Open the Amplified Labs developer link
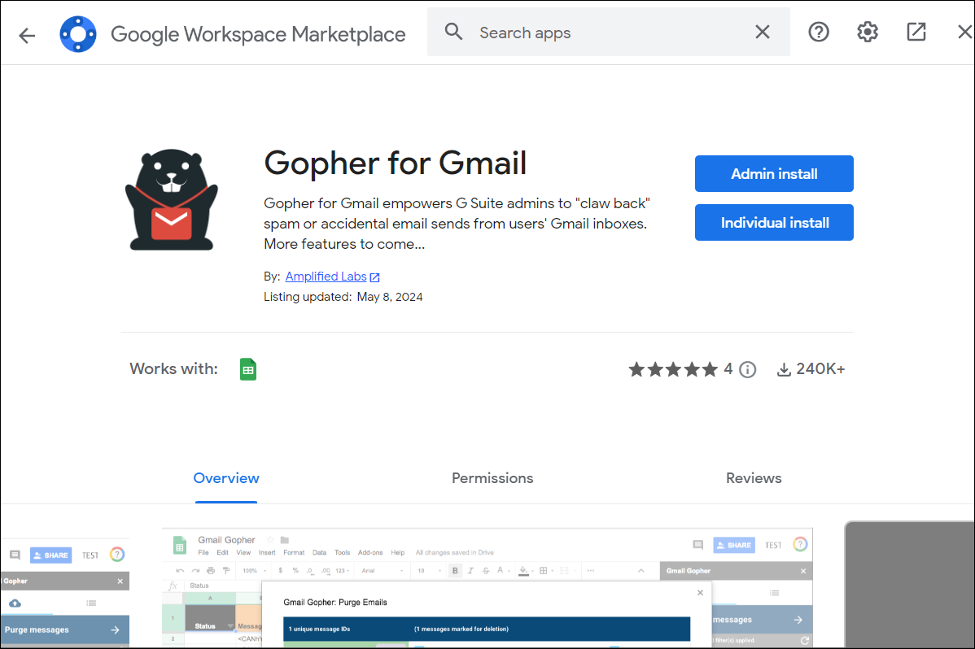The height and width of the screenshot is (649, 975). pos(326,277)
